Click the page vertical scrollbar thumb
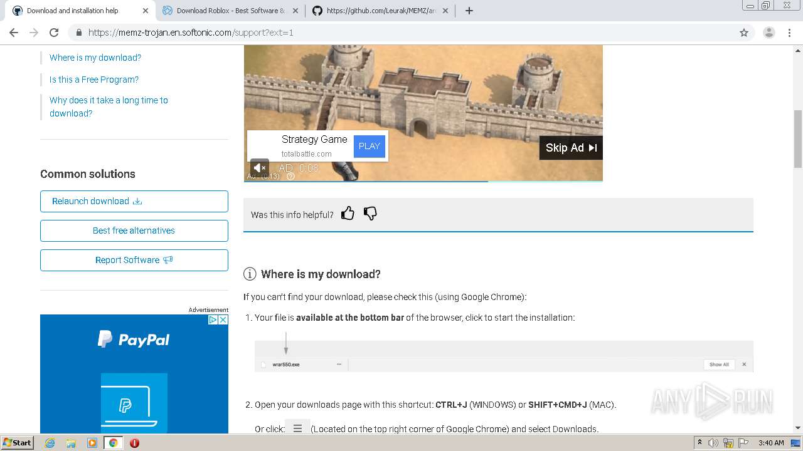 click(x=798, y=138)
